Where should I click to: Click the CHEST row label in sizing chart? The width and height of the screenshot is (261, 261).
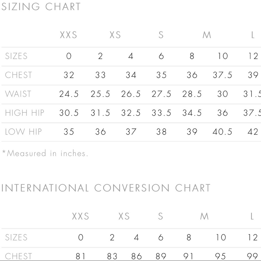[18, 75]
